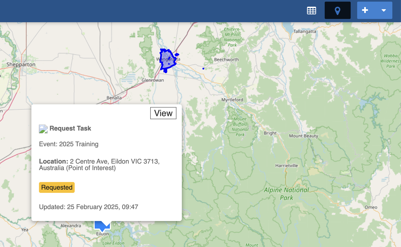This screenshot has width=401, height=247.
Task: Select the map pin view button
Action: pos(337,11)
